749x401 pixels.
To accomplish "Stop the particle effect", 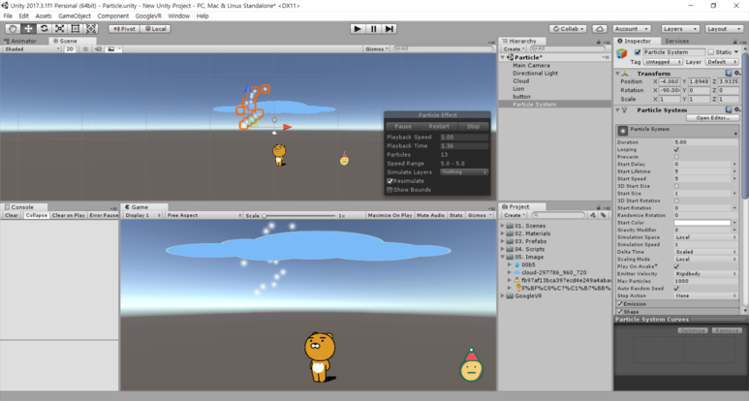I will click(x=473, y=127).
